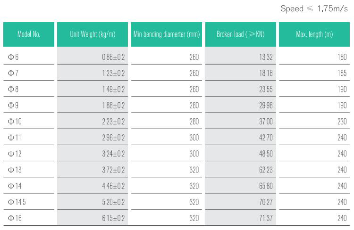Click unit weight value 0.86±0.2

pos(113,57)
